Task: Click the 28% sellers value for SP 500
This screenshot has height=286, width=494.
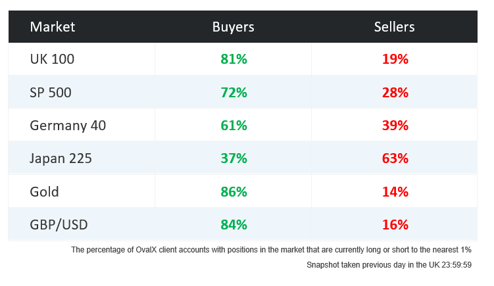Action: (x=395, y=93)
